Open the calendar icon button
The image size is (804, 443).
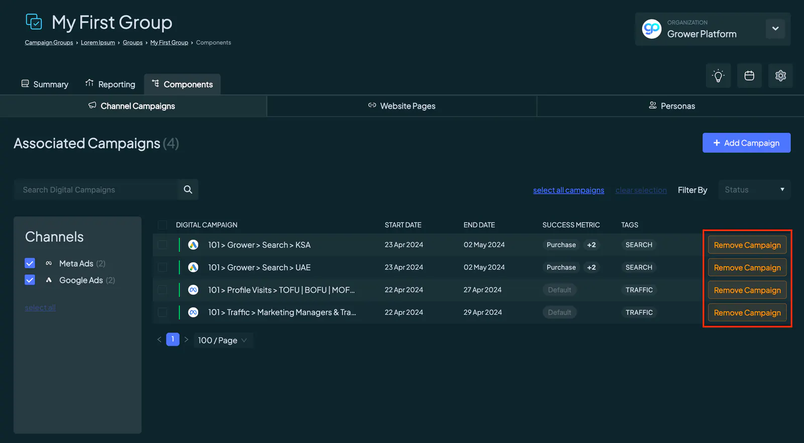pyautogui.click(x=749, y=76)
